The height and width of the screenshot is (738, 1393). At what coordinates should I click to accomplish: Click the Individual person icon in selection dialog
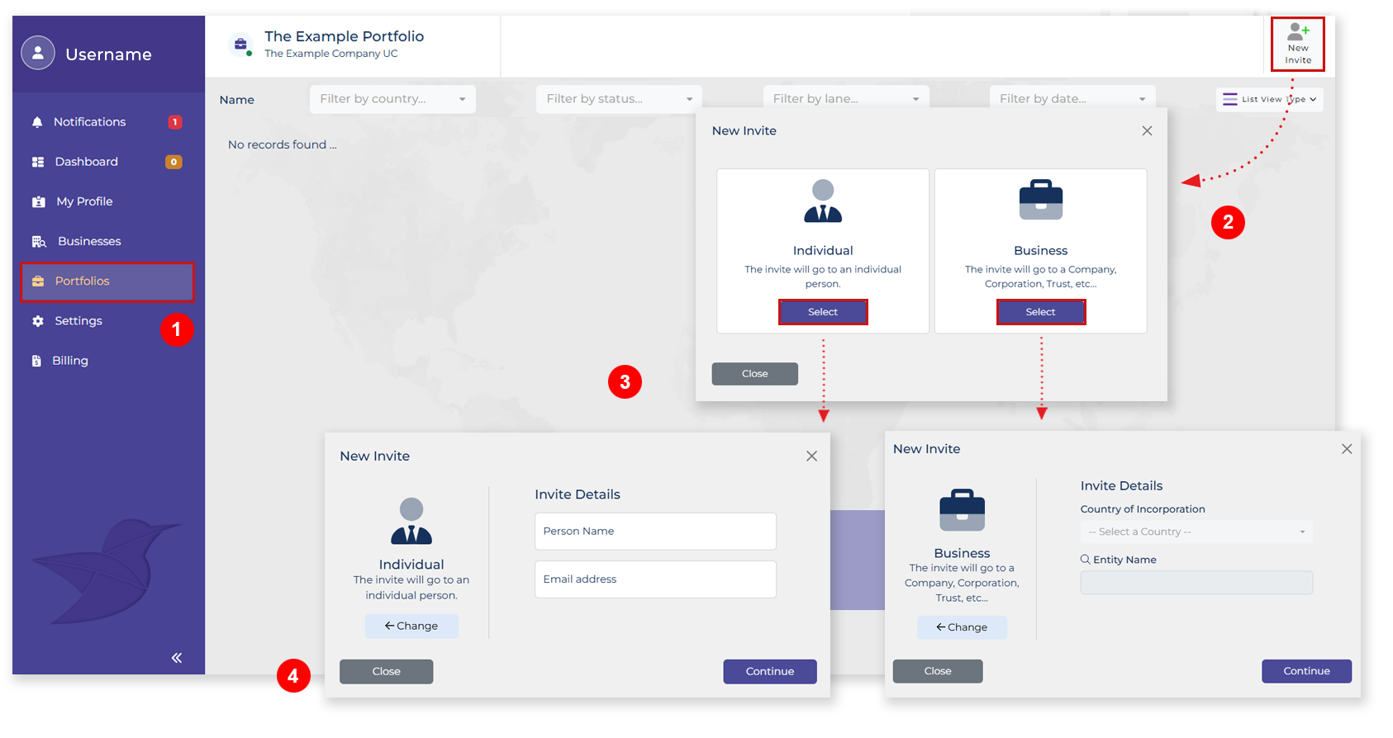[823, 201]
